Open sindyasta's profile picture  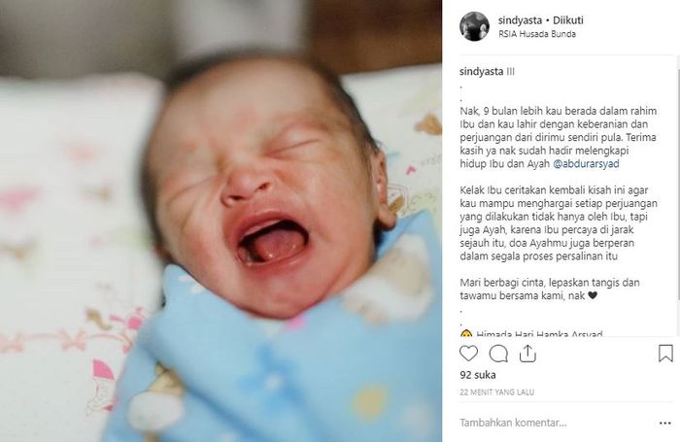[x=474, y=26]
